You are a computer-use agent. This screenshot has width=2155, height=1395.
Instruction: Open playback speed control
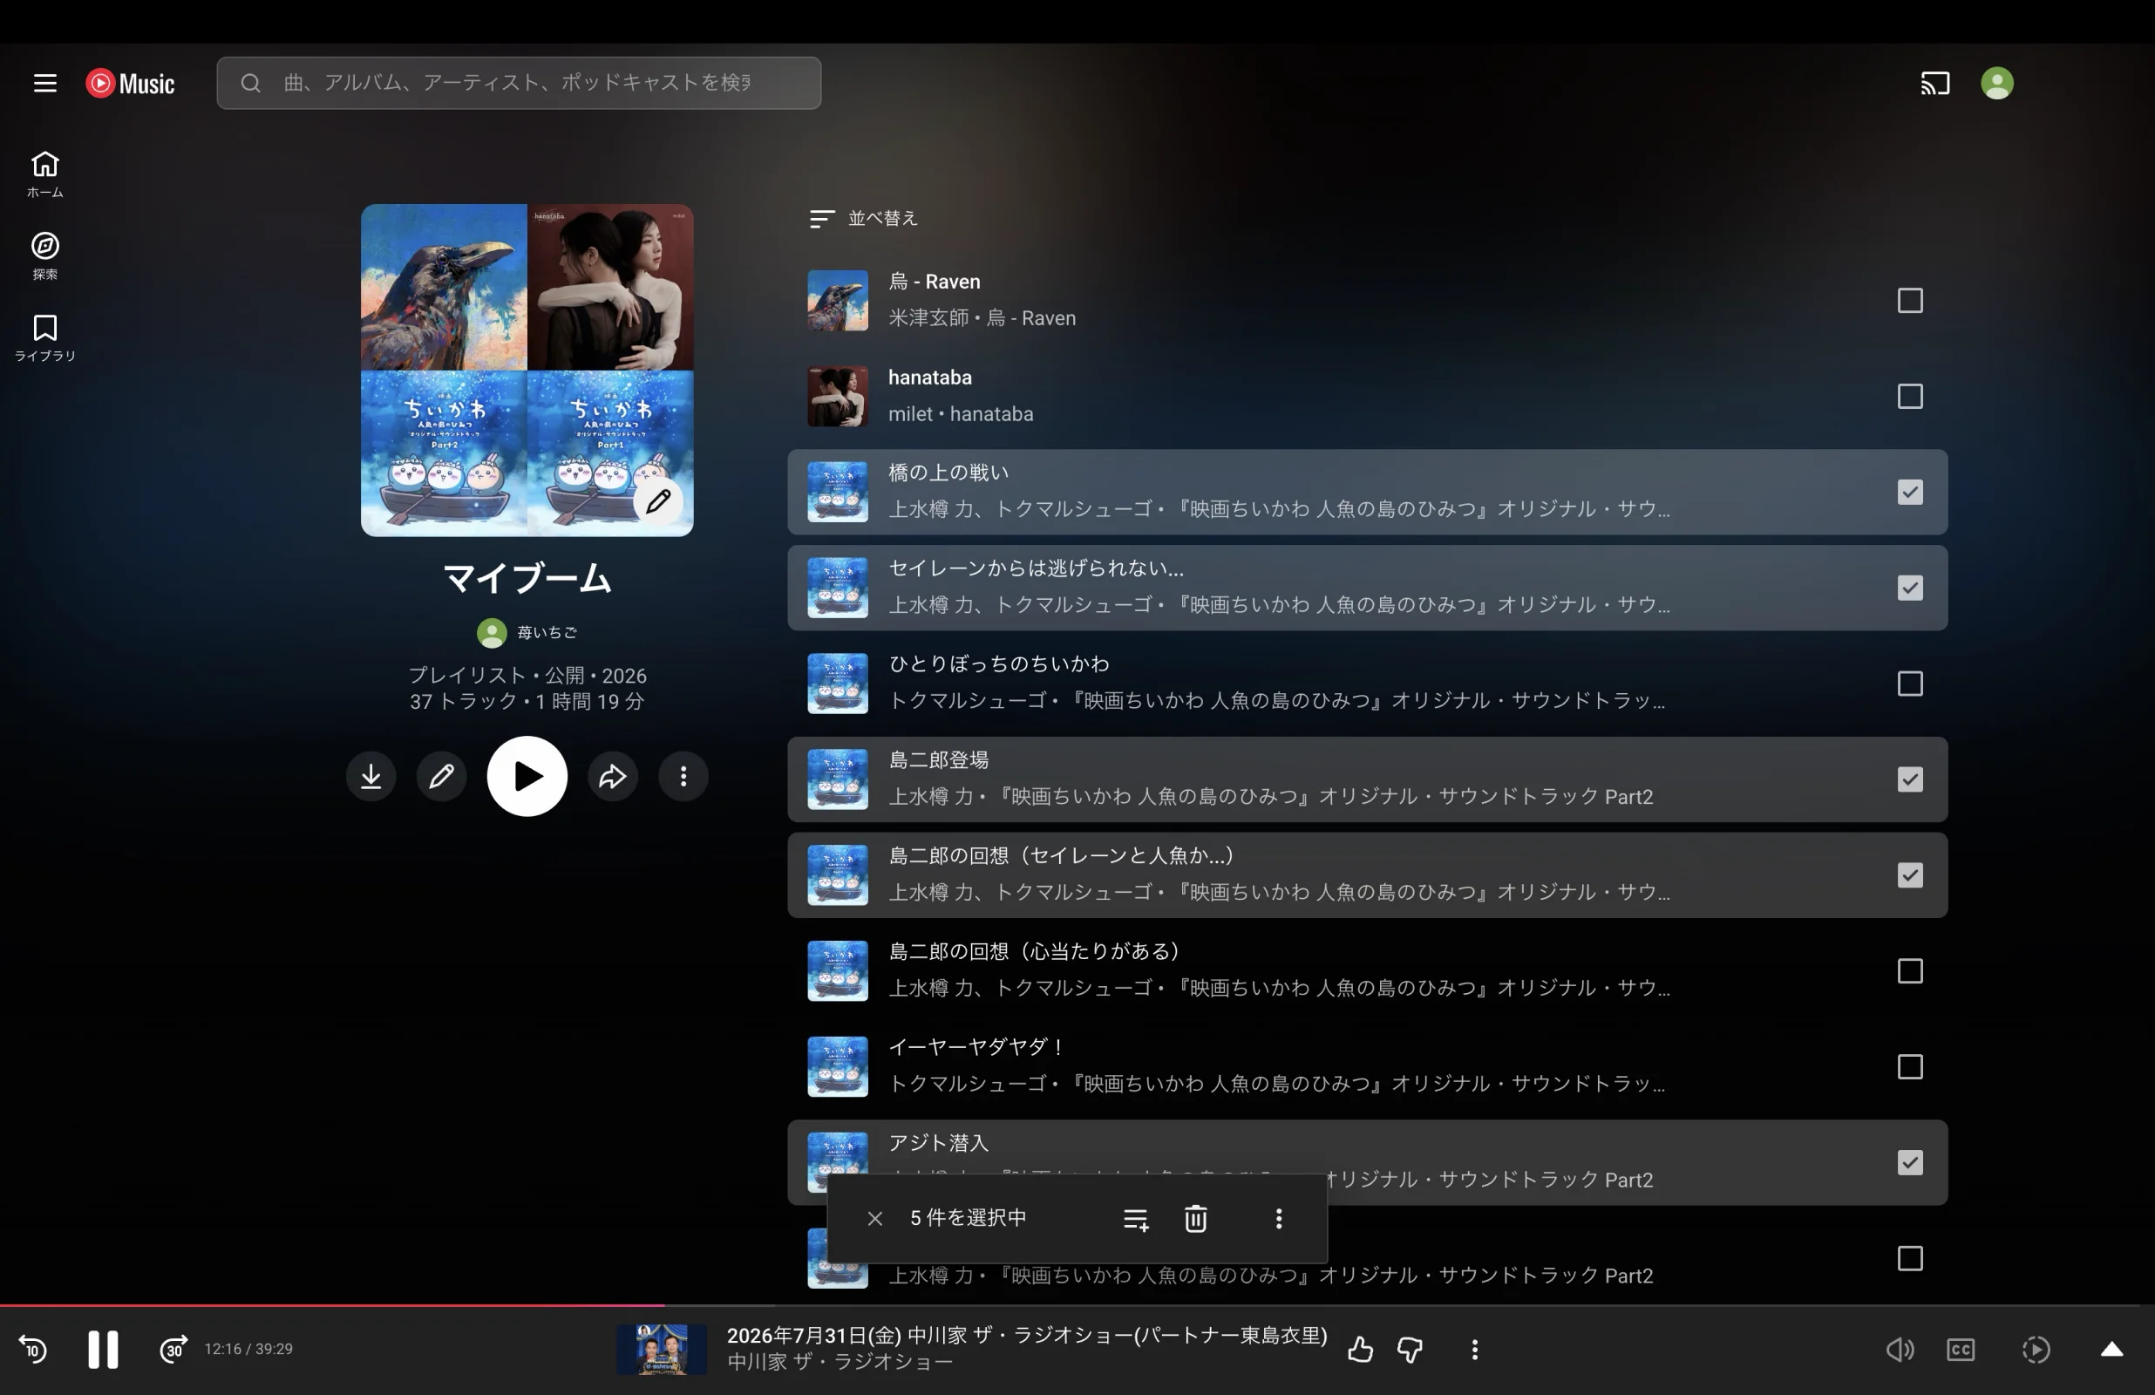(2036, 1351)
